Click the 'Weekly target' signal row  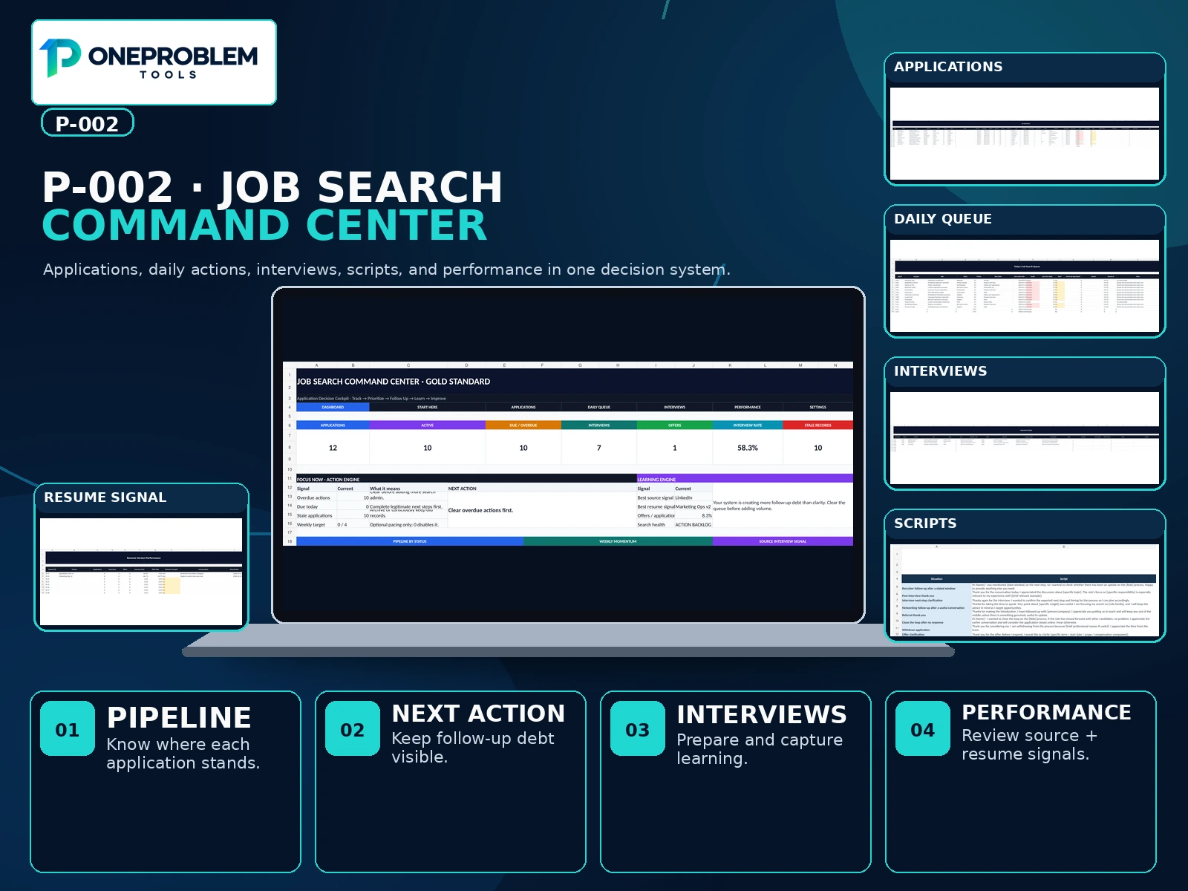(x=371, y=524)
